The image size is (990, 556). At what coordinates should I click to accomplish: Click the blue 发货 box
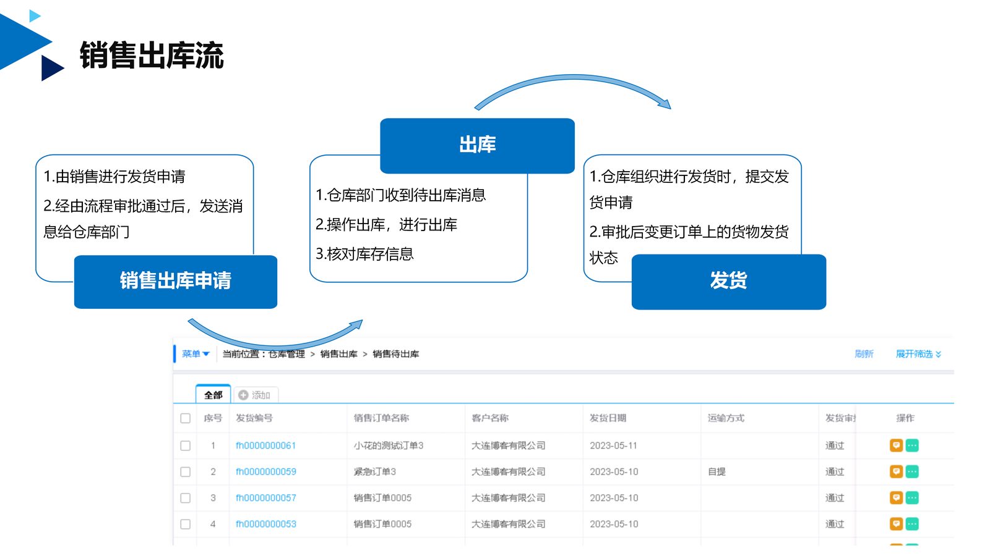coord(729,282)
